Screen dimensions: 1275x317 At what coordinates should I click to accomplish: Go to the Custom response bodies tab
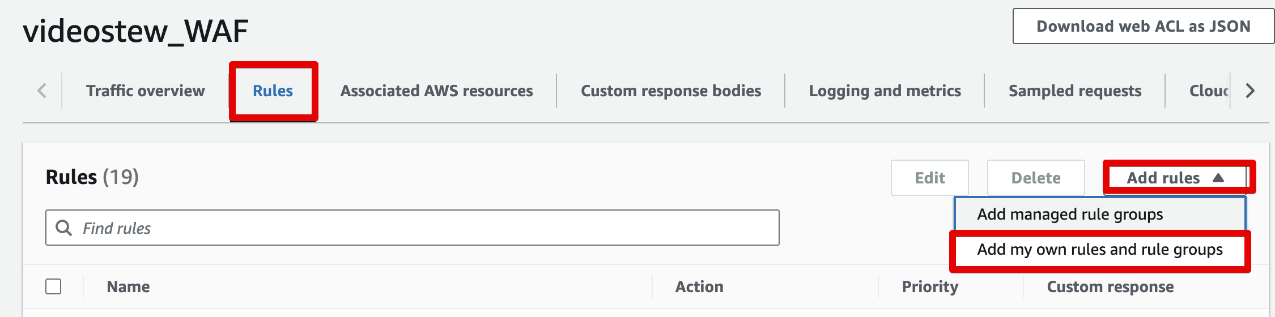[671, 91]
